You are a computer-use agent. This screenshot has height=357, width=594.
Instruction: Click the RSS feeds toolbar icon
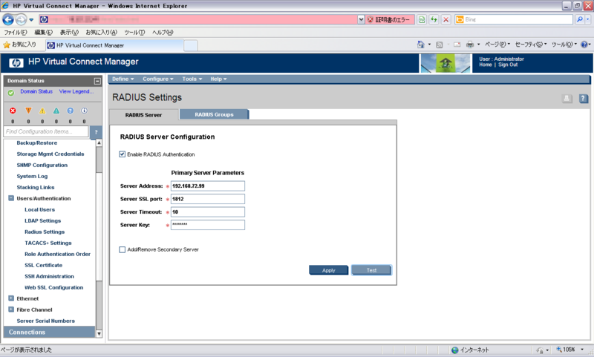440,45
